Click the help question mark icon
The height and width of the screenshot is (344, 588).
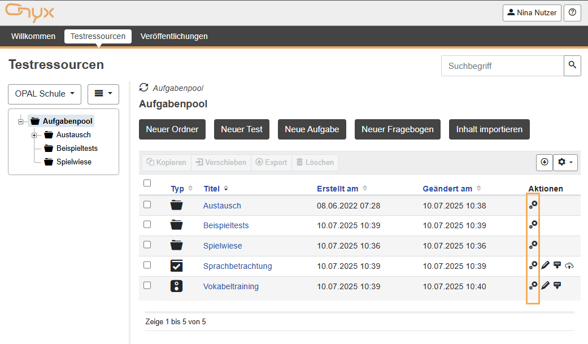point(572,12)
